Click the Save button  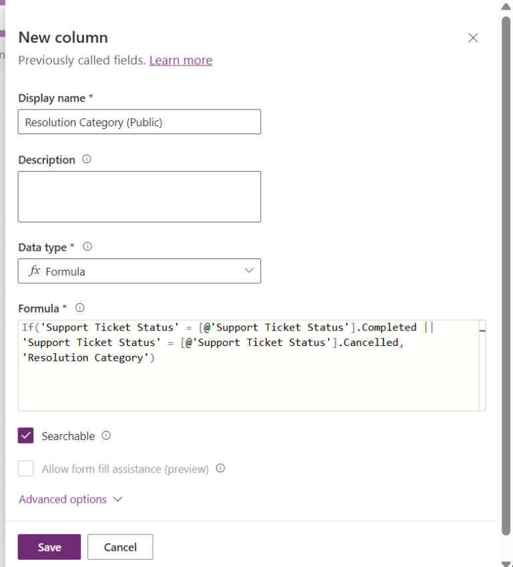click(x=49, y=546)
